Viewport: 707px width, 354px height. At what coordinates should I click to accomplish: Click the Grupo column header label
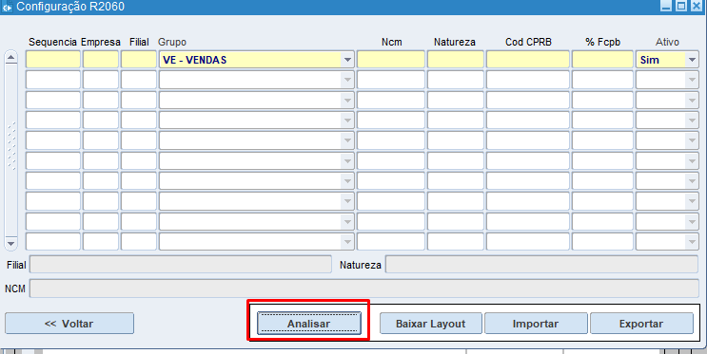172,42
